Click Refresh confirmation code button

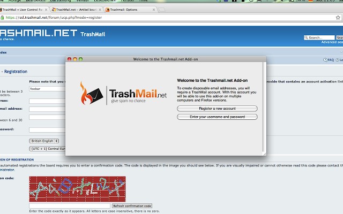132,205
